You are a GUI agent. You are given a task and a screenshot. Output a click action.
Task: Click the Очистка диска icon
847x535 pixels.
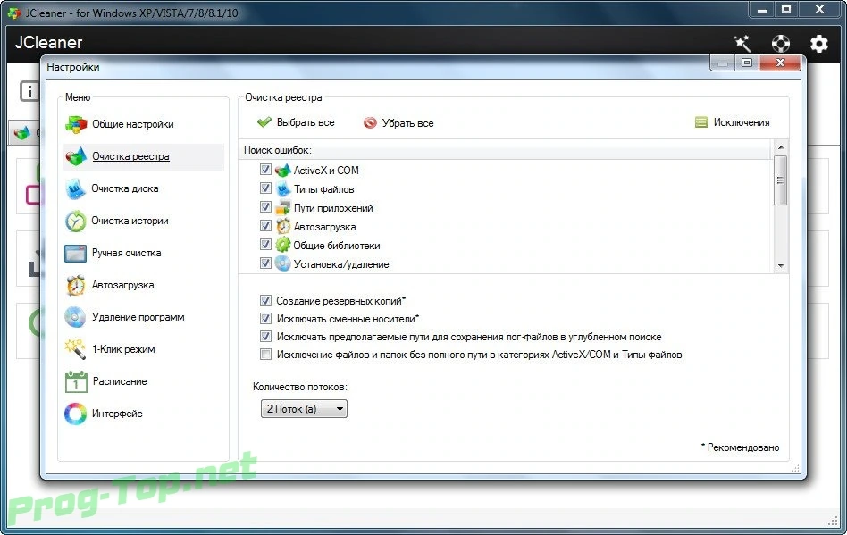(x=76, y=189)
